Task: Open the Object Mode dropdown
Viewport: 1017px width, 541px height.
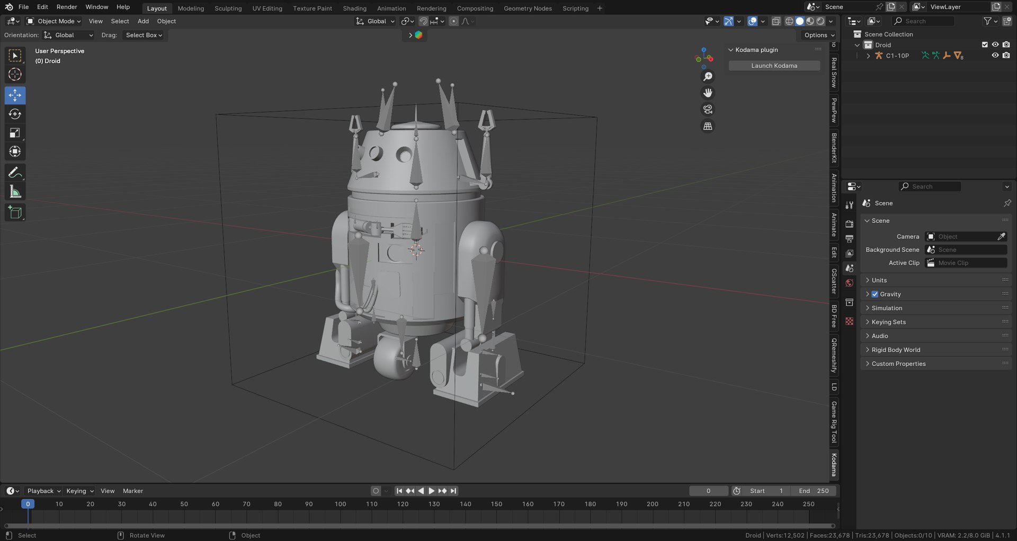Action: tap(53, 21)
